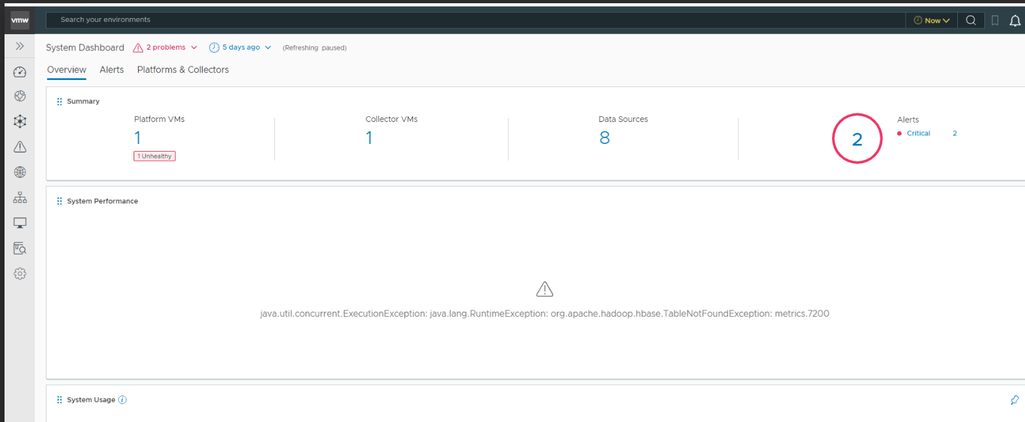Click the monitor icon in sidebar
Image resolution: width=1025 pixels, height=422 pixels.
tap(20, 223)
